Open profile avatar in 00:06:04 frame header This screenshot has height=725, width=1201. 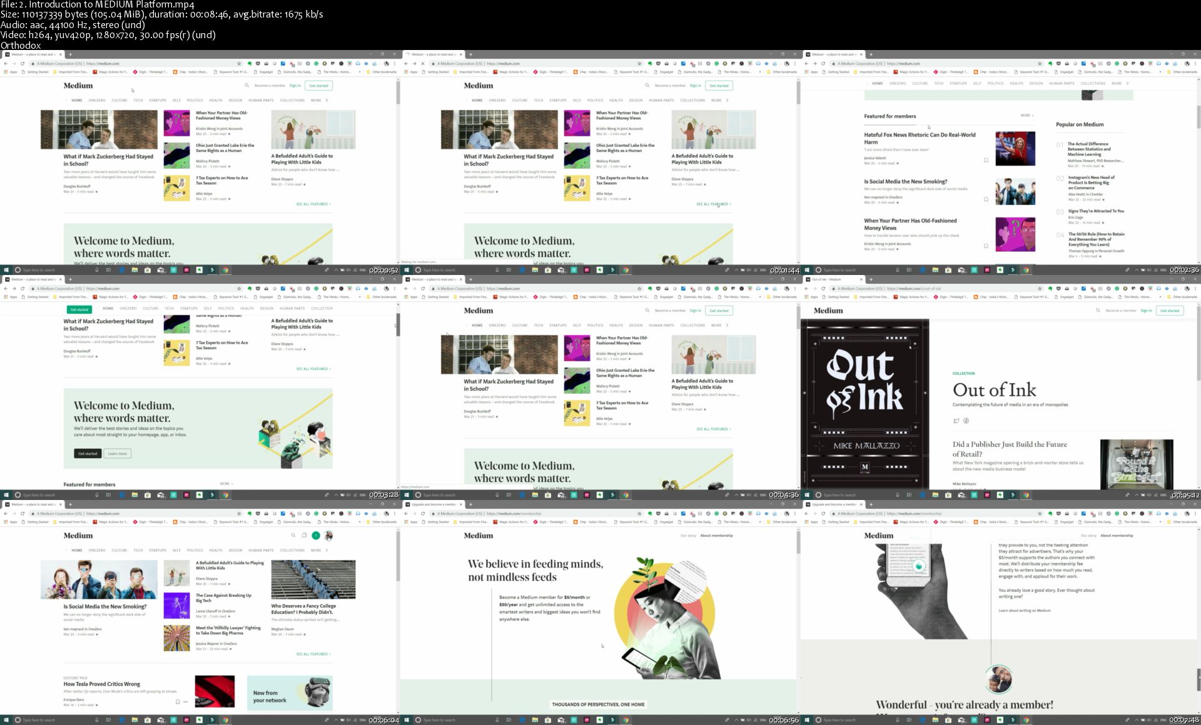point(328,536)
